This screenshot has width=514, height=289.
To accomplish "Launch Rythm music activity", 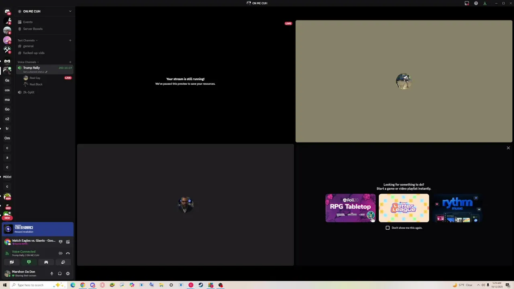I will pyautogui.click(x=457, y=208).
